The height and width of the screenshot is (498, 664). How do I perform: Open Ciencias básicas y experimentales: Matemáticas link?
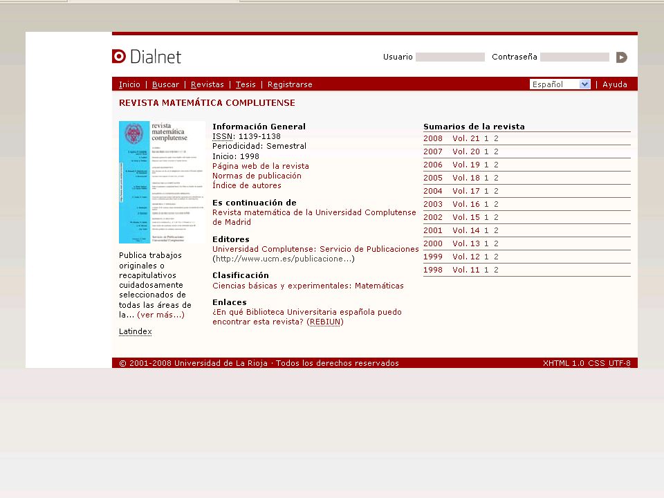308,286
